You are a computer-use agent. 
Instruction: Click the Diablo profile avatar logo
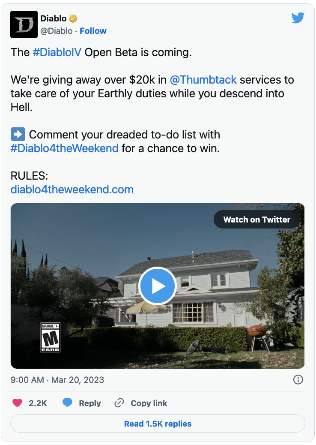(x=23, y=25)
